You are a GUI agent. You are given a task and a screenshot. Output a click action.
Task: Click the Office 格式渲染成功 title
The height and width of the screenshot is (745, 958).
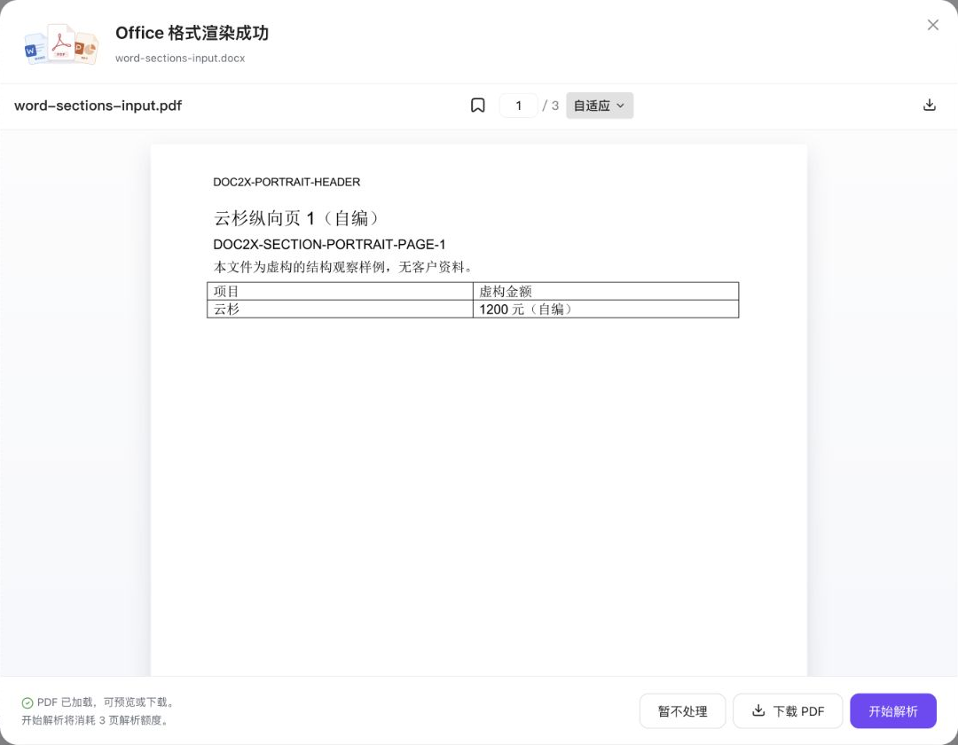192,33
